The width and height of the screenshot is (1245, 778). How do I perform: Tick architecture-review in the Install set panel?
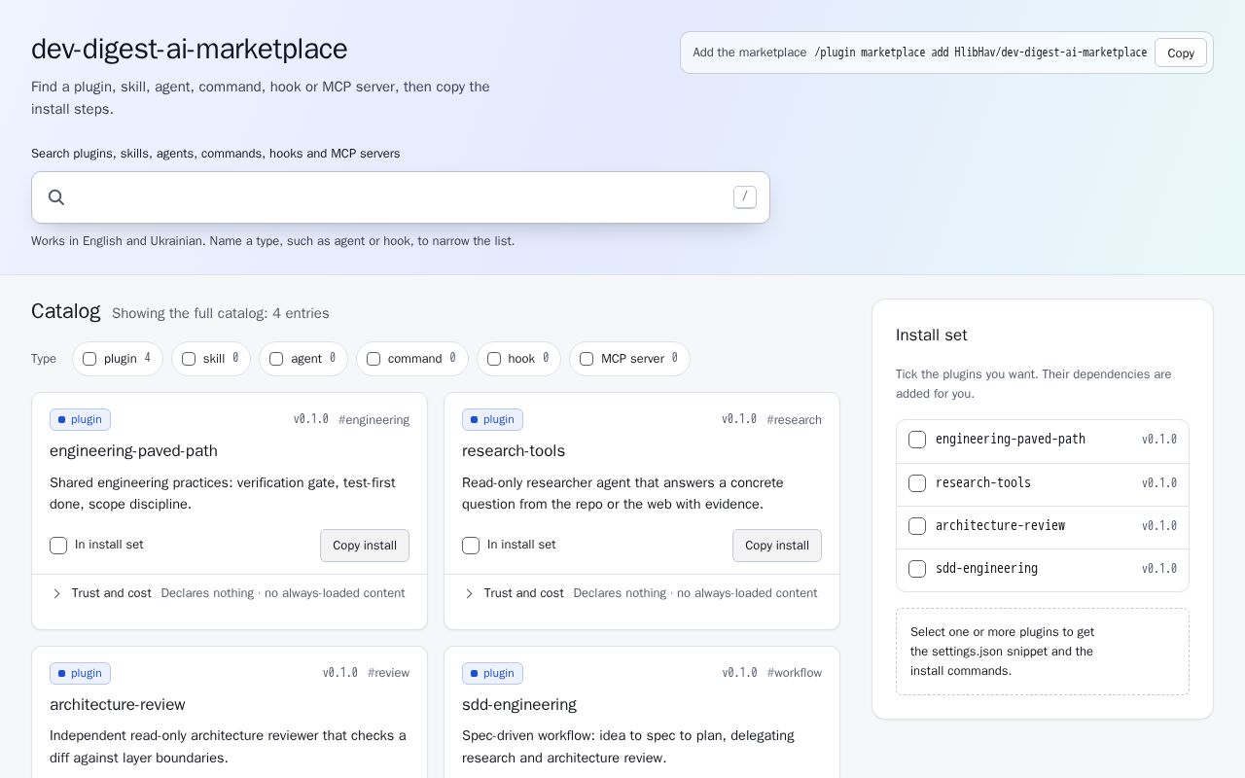click(917, 526)
